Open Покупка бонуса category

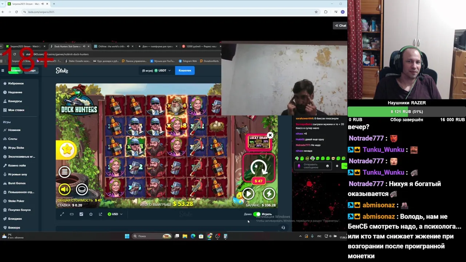click(x=19, y=210)
